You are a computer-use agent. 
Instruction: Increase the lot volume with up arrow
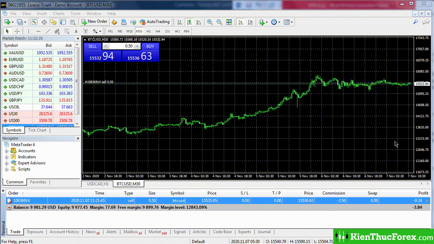(137, 46)
